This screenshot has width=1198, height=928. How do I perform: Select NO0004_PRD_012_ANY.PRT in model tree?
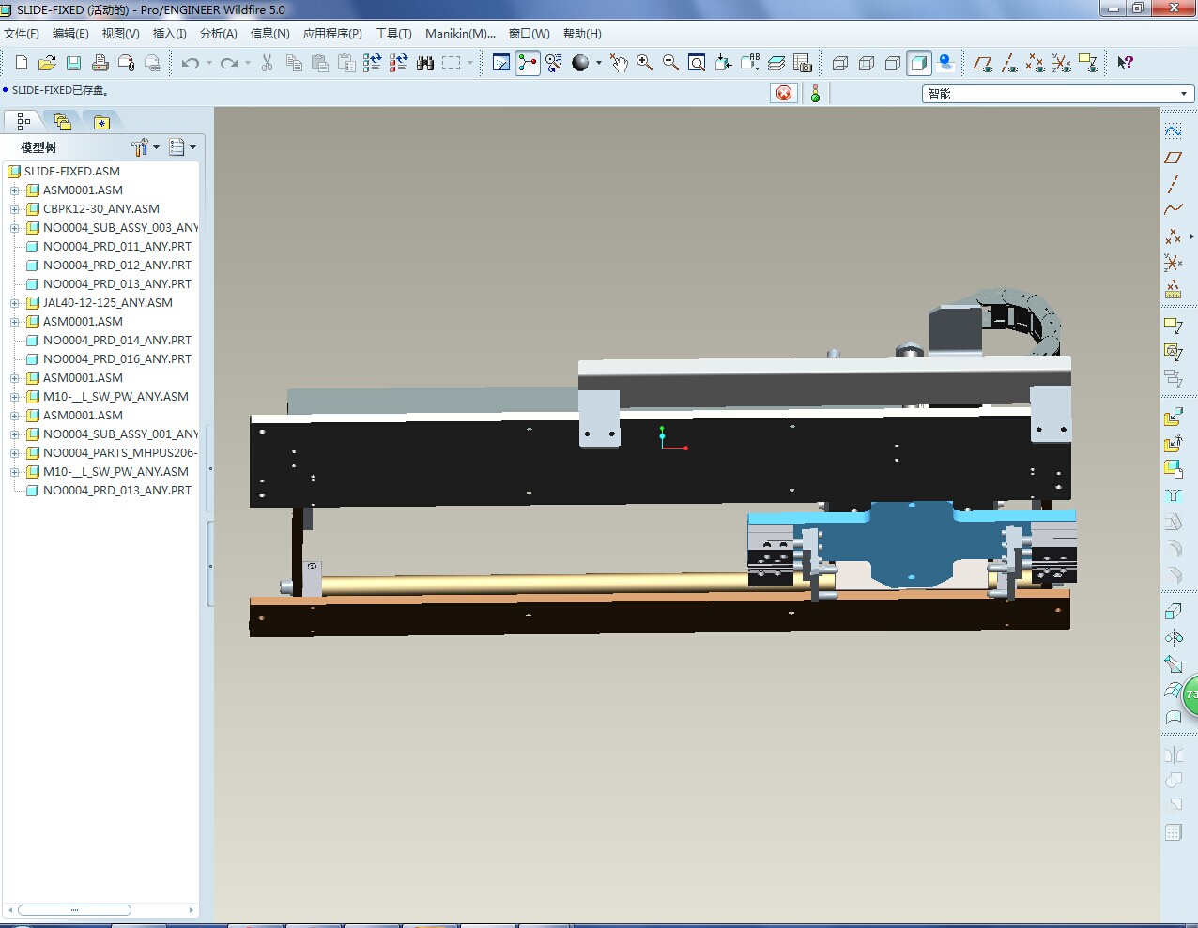click(x=117, y=266)
